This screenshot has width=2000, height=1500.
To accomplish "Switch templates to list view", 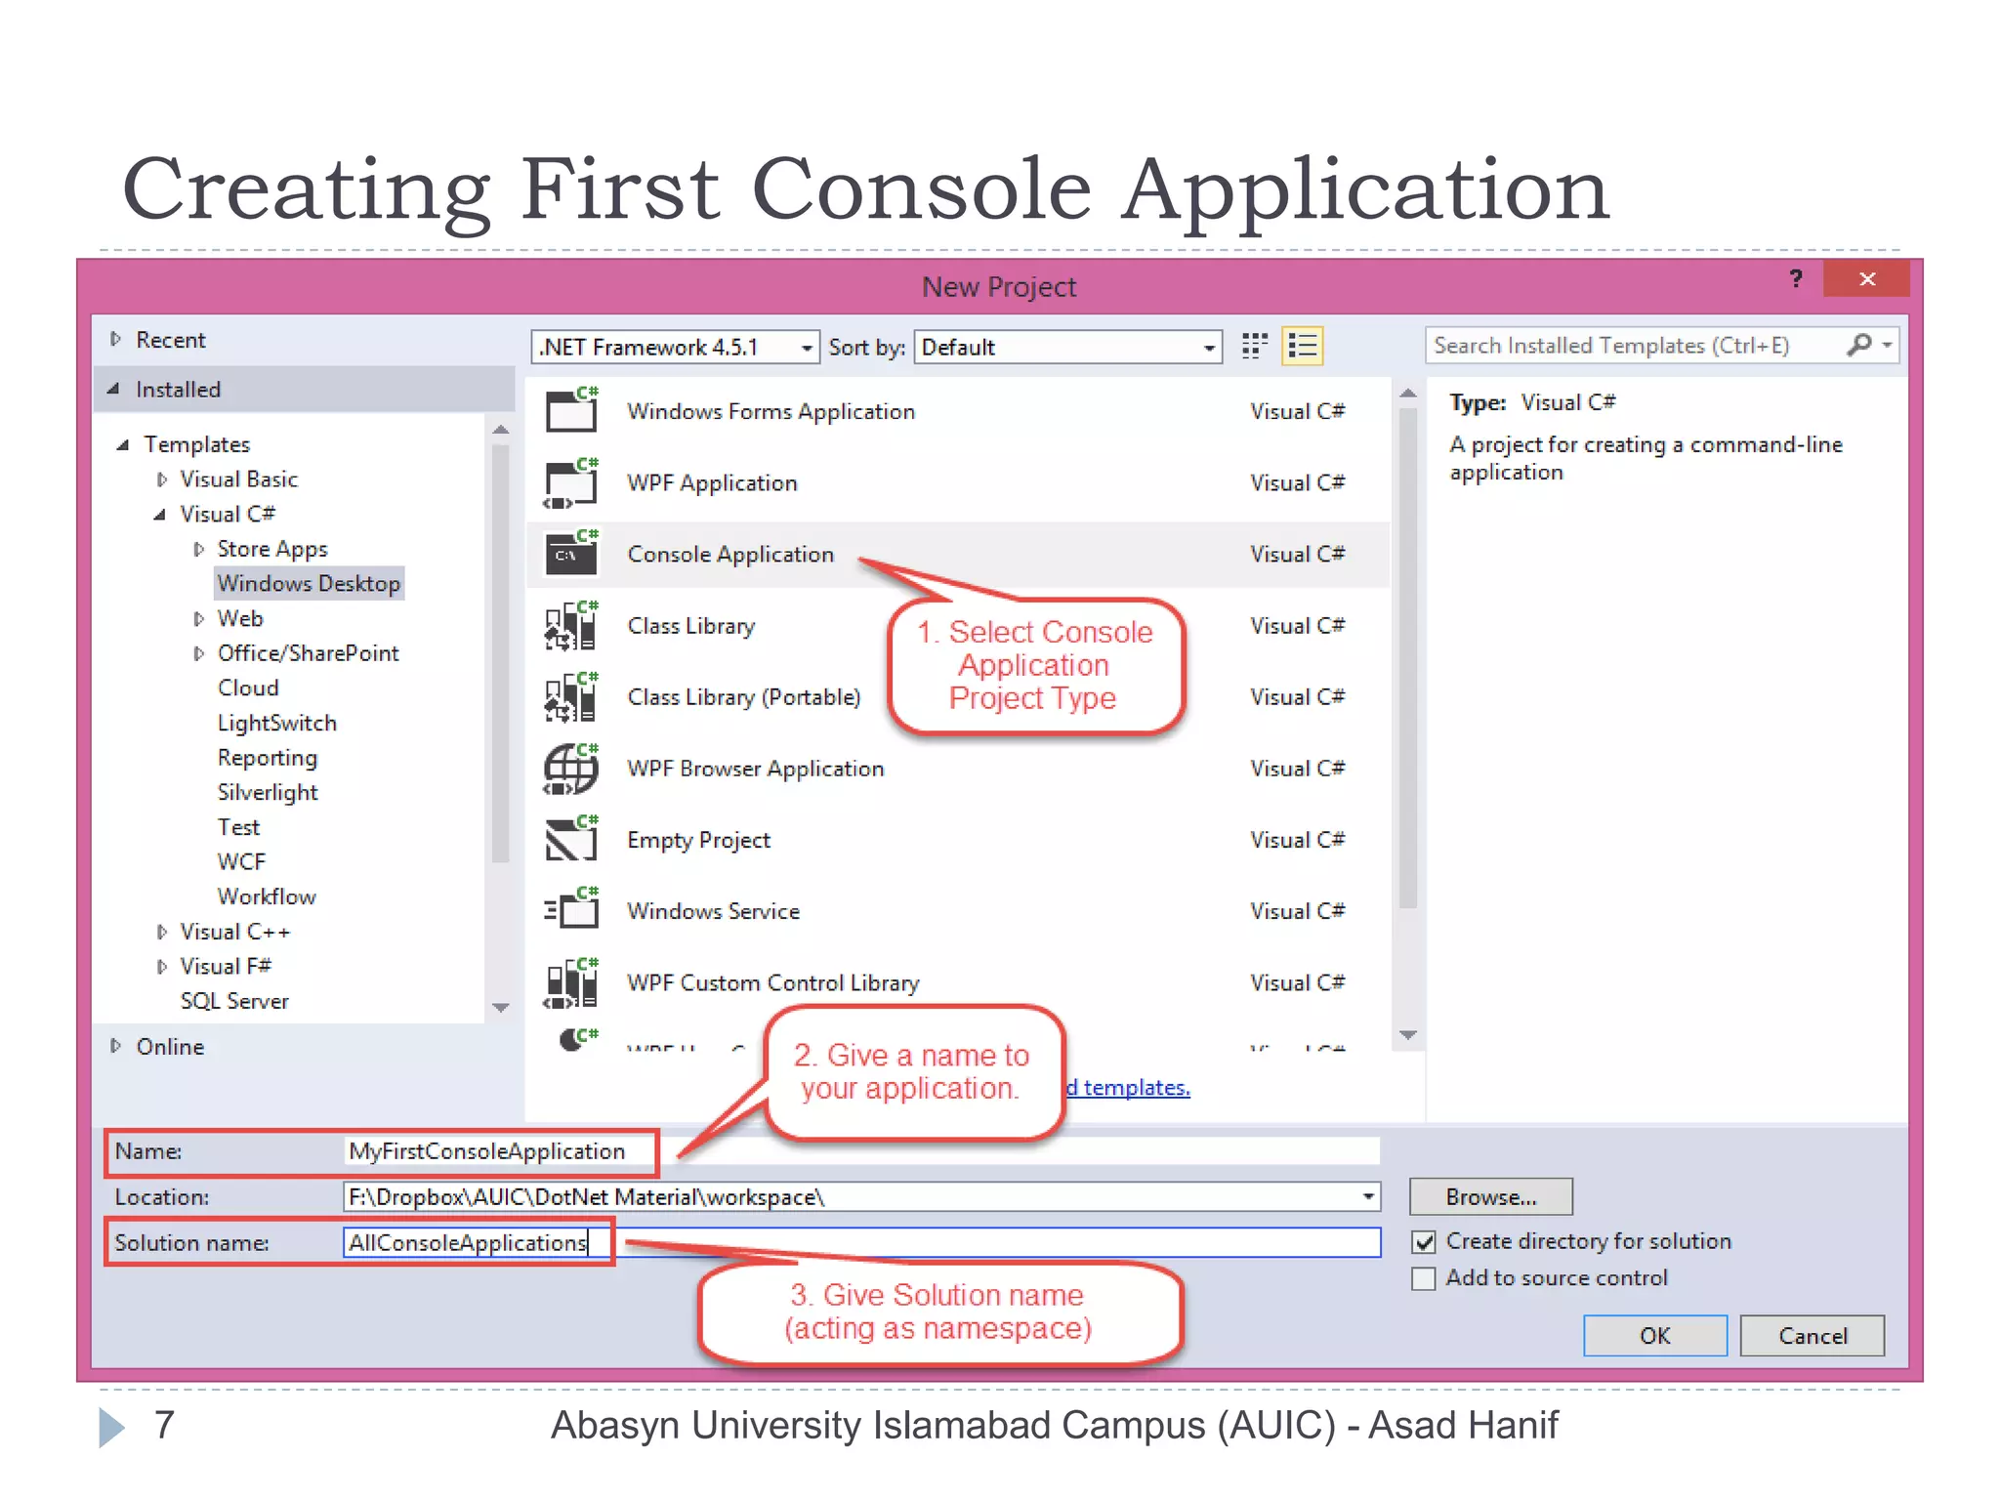I will pyautogui.click(x=1302, y=346).
